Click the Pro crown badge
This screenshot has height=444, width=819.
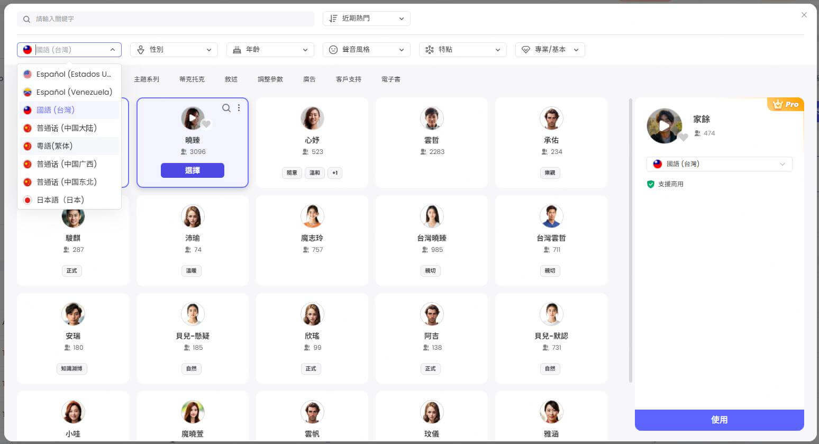coord(786,104)
